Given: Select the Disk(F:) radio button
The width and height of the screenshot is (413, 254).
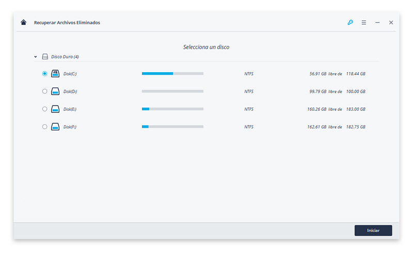Looking at the screenshot, I should coord(44,127).
